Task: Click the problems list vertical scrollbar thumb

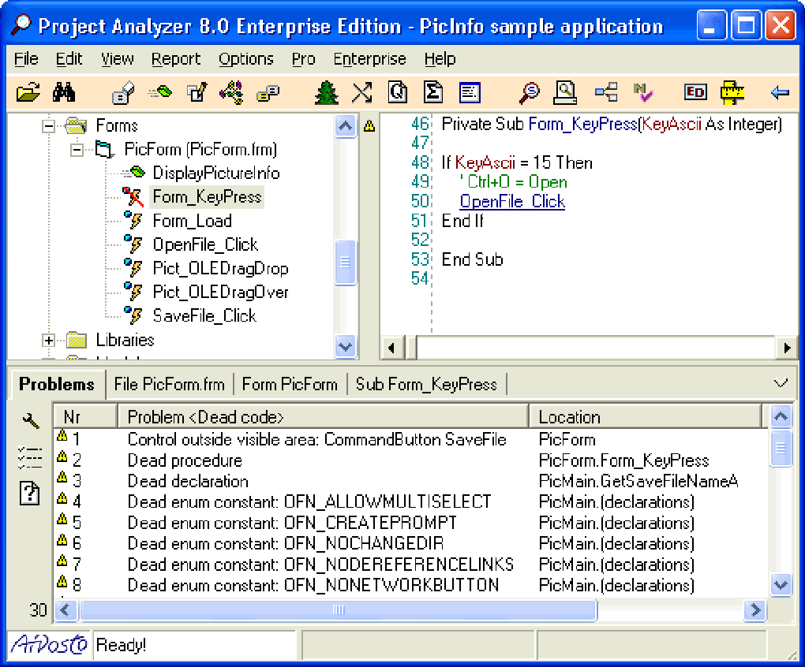Action: [x=781, y=449]
